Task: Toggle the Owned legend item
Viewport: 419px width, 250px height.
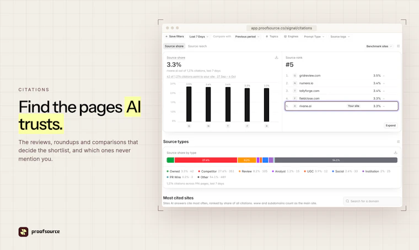Action: [180, 171]
